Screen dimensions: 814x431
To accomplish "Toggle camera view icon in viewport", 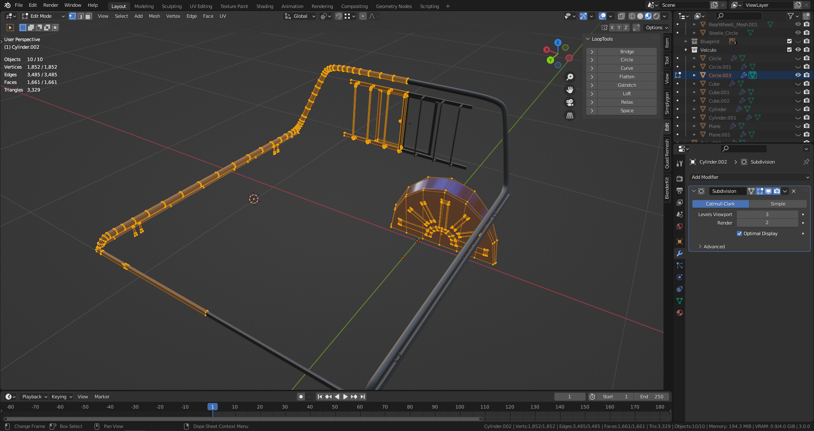I will coord(570,103).
